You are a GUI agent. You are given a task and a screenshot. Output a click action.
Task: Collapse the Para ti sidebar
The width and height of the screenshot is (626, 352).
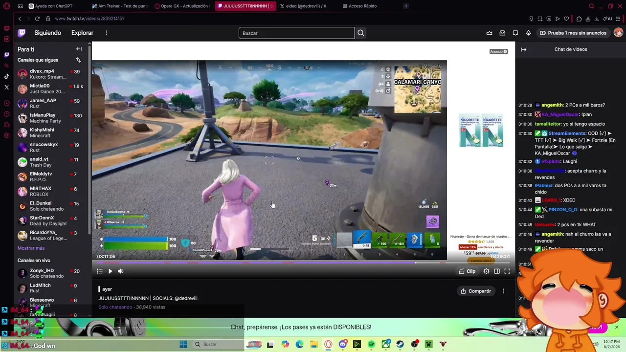(x=79, y=49)
